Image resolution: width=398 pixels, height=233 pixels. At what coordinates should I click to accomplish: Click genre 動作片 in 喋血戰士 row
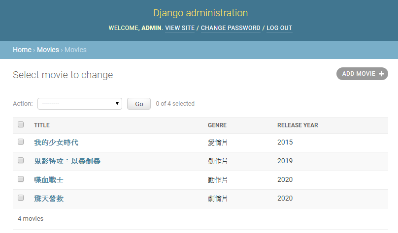(218, 180)
